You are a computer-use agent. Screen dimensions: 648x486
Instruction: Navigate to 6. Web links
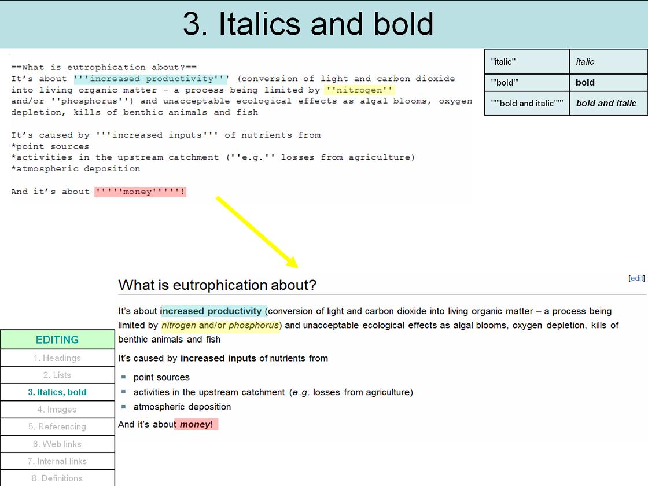point(57,444)
